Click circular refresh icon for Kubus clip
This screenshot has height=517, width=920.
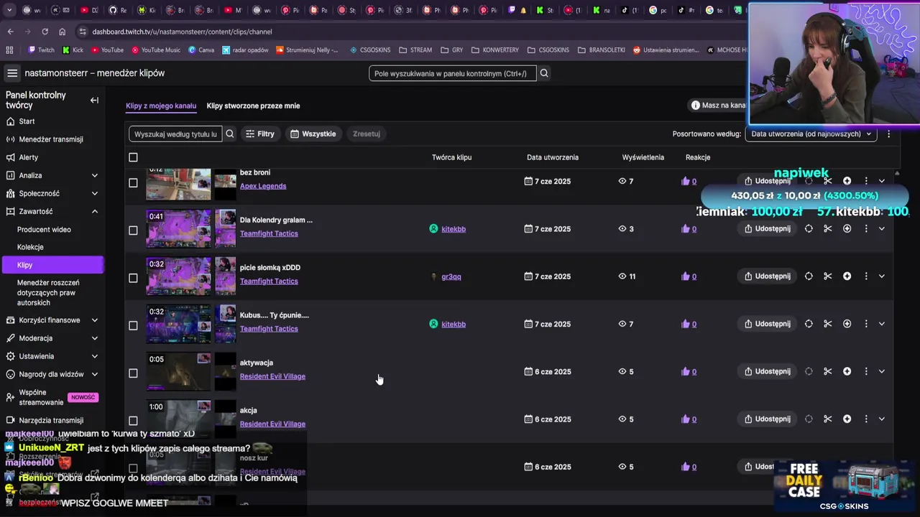[809, 324]
